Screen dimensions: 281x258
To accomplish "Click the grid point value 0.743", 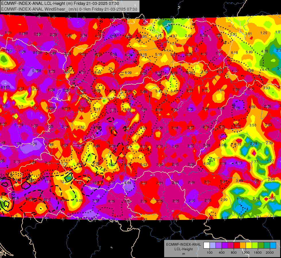I will click(7, 51).
